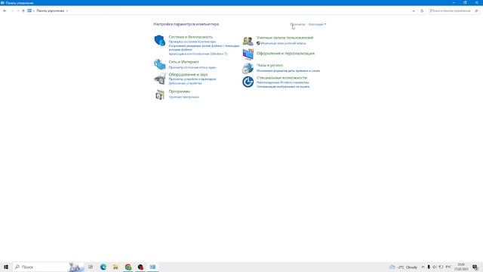Open Оборудование и звук link
This screenshot has width=483, height=272.
(x=188, y=75)
